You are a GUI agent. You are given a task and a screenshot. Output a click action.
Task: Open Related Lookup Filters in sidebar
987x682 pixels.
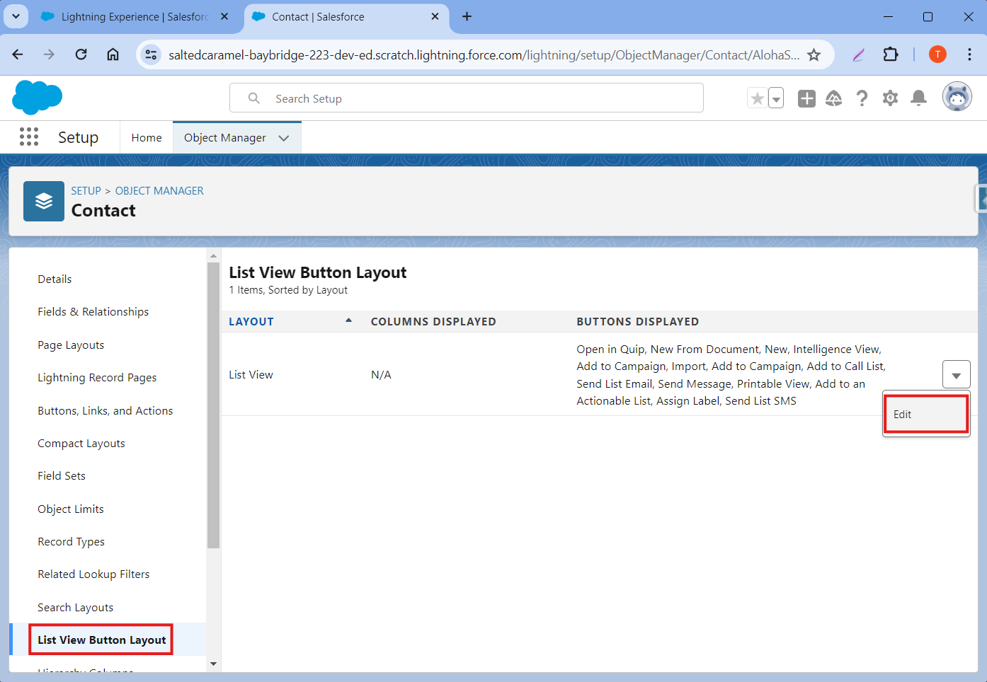click(93, 574)
